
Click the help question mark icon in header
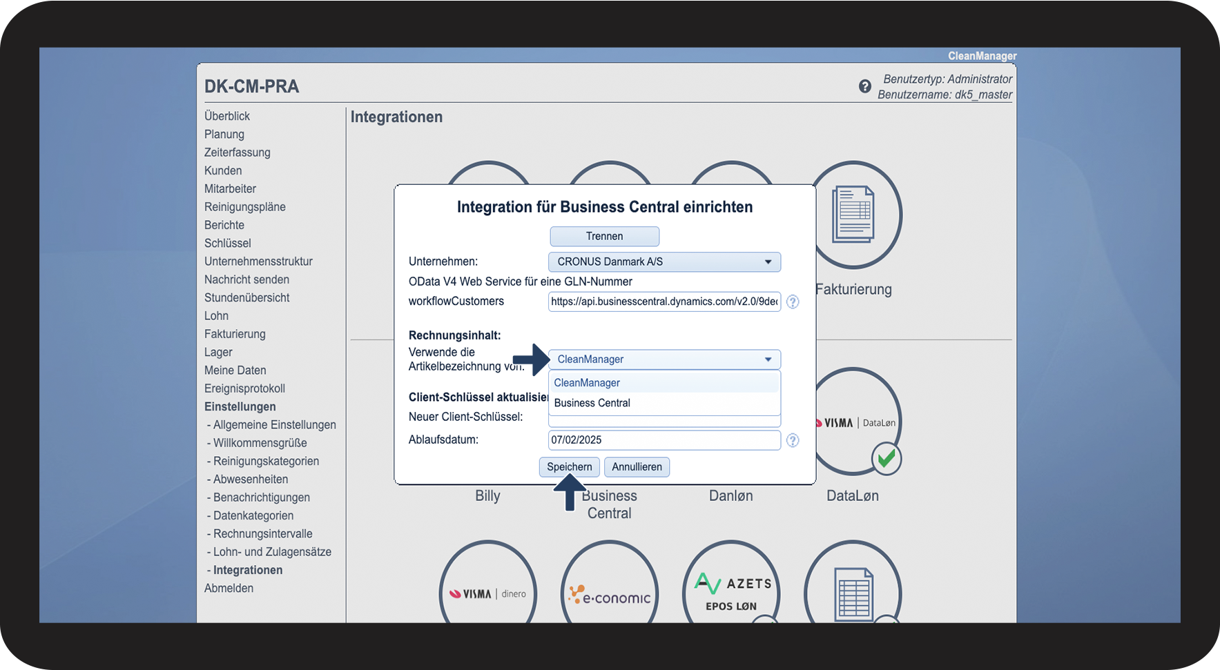864,86
